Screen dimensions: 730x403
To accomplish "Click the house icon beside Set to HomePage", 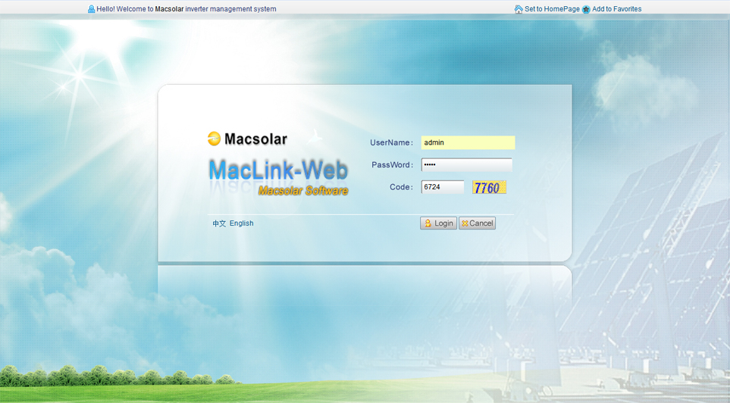I will tap(519, 9).
